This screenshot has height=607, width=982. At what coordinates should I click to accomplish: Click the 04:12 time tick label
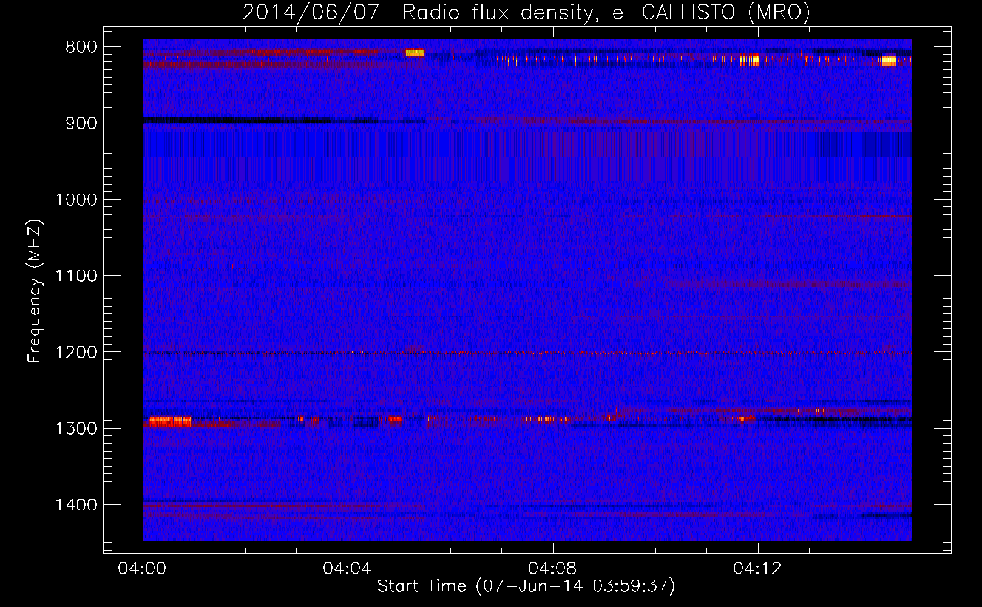(x=757, y=569)
